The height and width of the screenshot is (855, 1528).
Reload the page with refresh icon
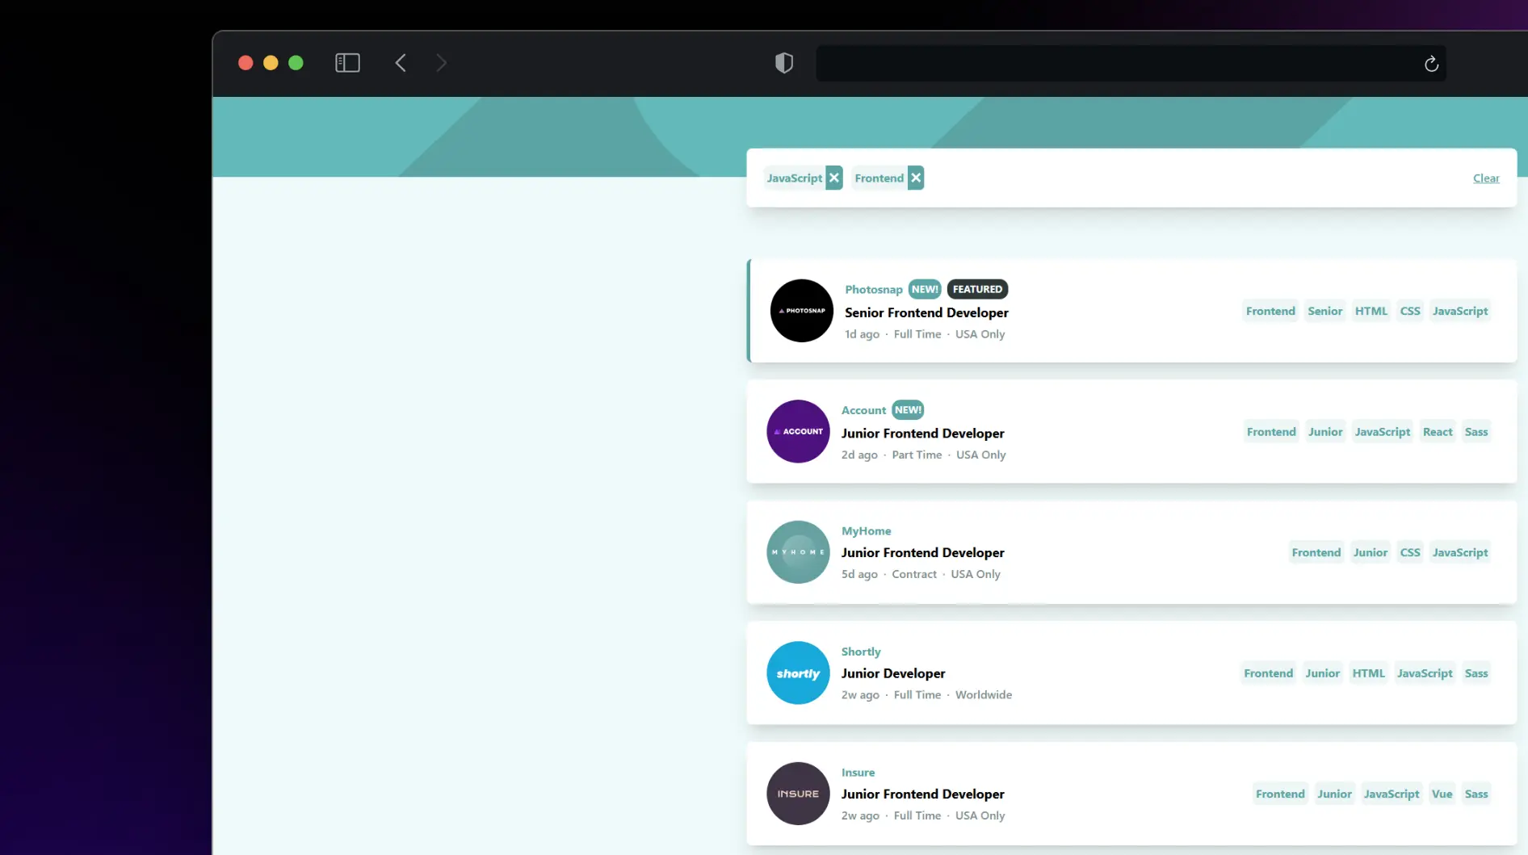click(x=1431, y=64)
